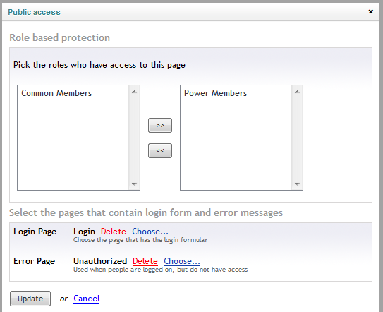Click down arrow of Power Members list scrollbar
The width and height of the screenshot is (383, 312).
click(x=297, y=184)
